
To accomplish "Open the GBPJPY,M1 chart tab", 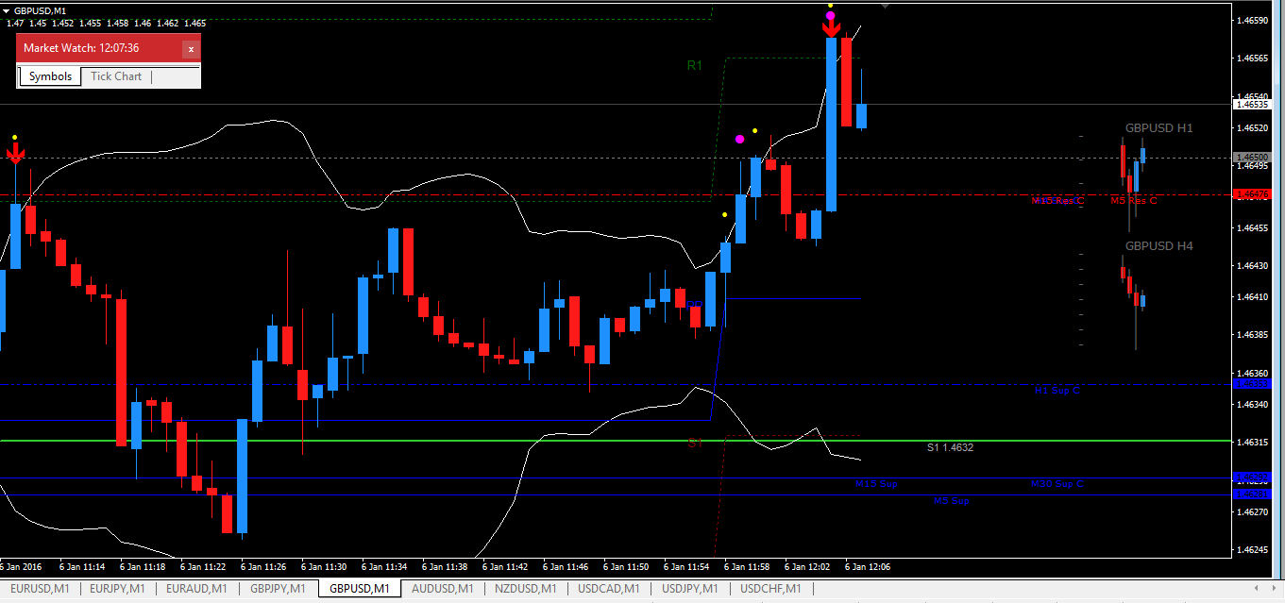I will pos(277,589).
